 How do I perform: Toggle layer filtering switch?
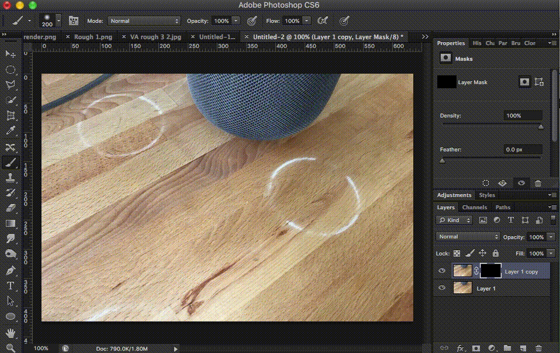click(553, 220)
